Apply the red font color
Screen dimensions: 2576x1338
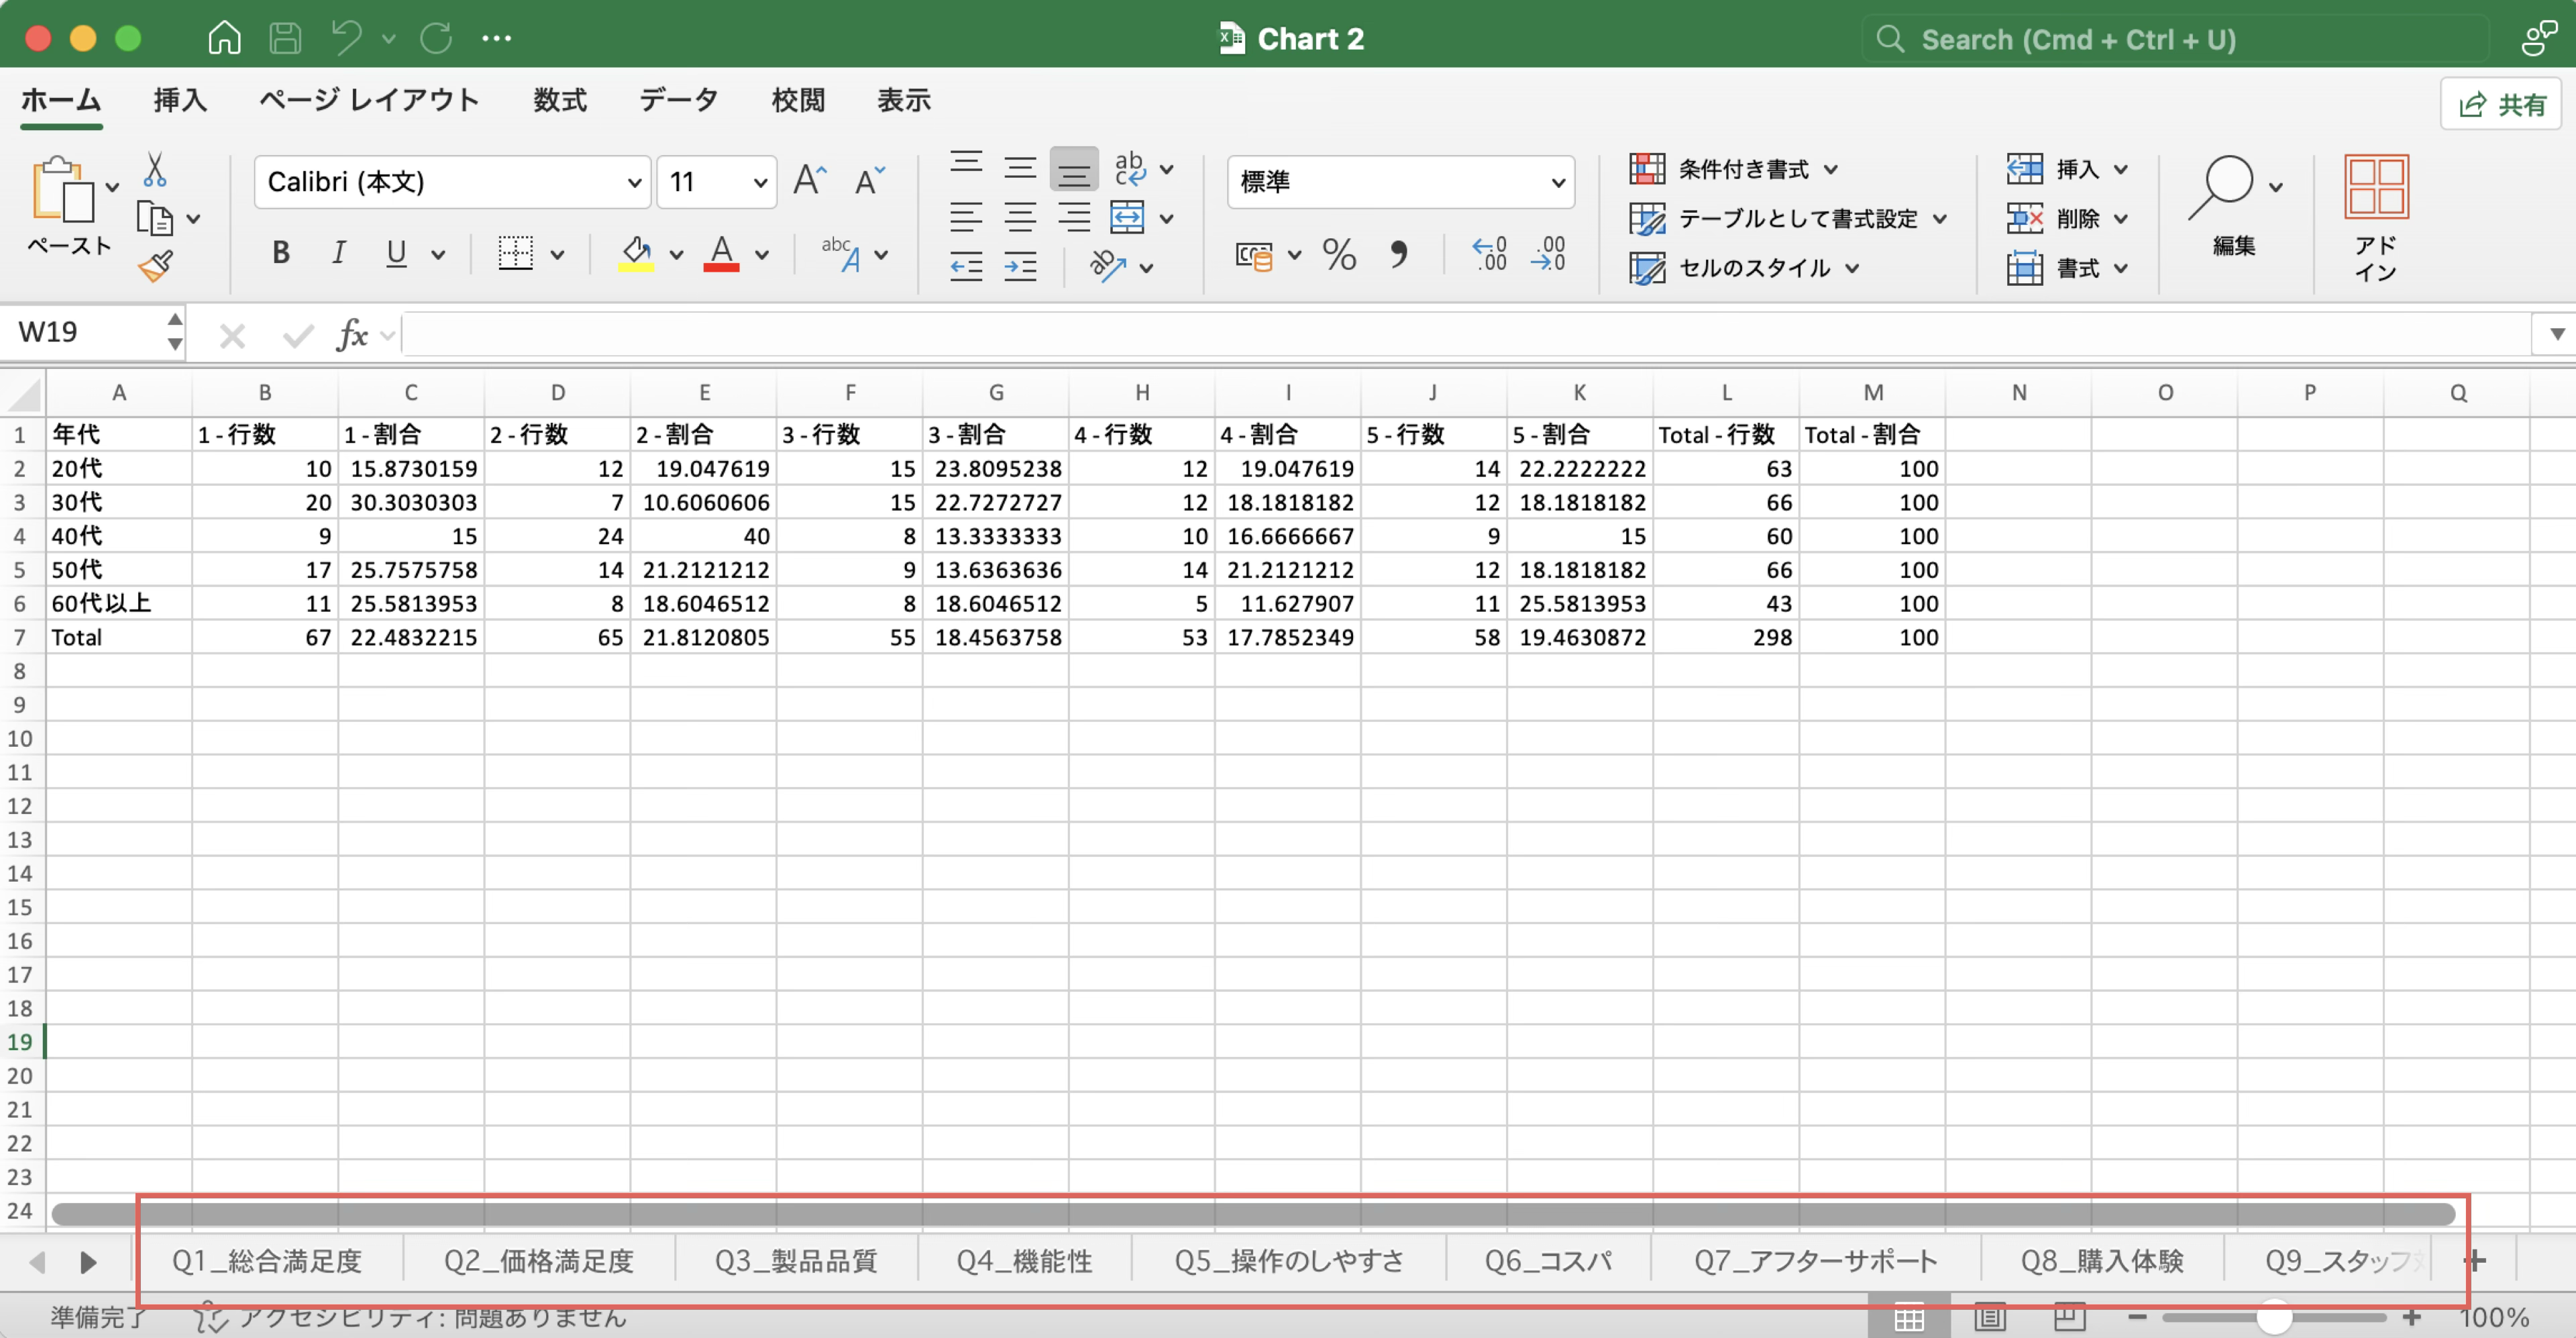pos(721,254)
